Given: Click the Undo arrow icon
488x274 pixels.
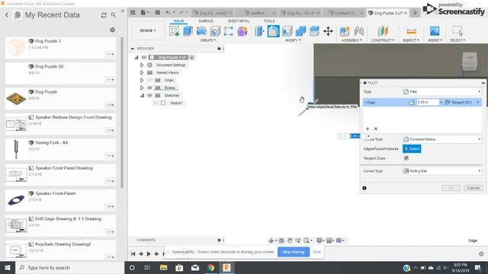Looking at the screenshot, I should tap(168, 12).
